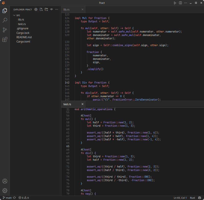Click the fn neg() test definition
The height and width of the screenshot is (200, 204).
(88, 194)
